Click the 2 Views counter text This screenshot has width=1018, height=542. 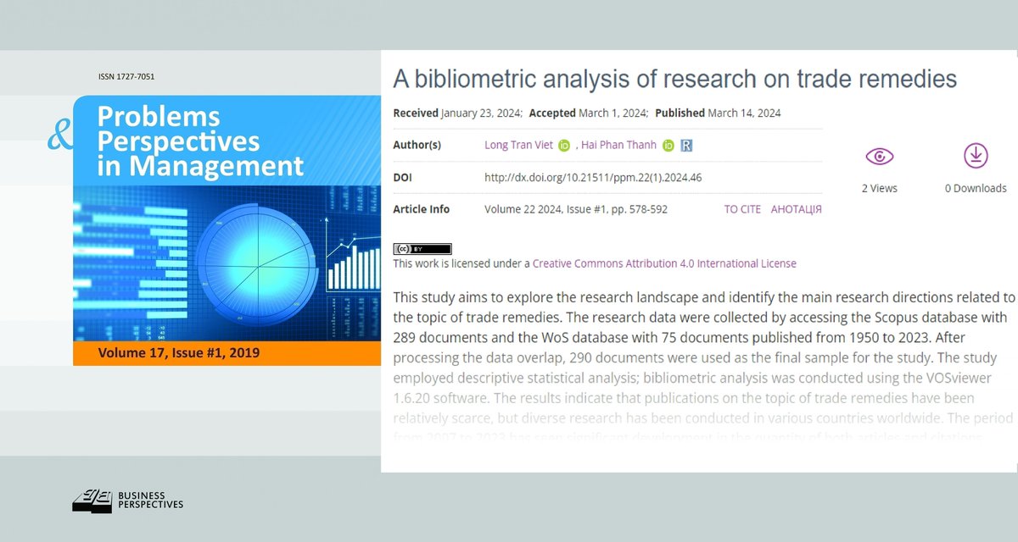click(880, 188)
